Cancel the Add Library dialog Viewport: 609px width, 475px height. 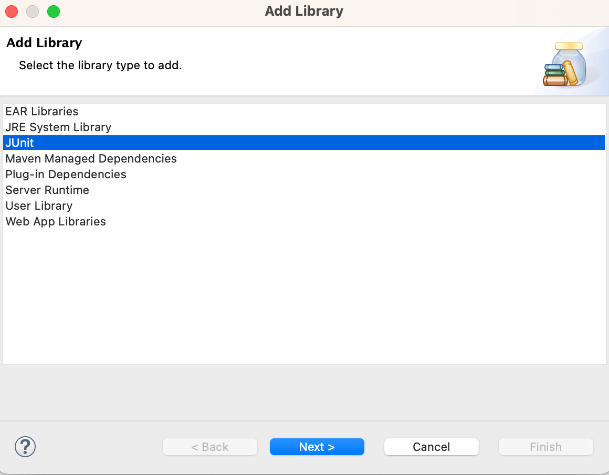(x=432, y=447)
